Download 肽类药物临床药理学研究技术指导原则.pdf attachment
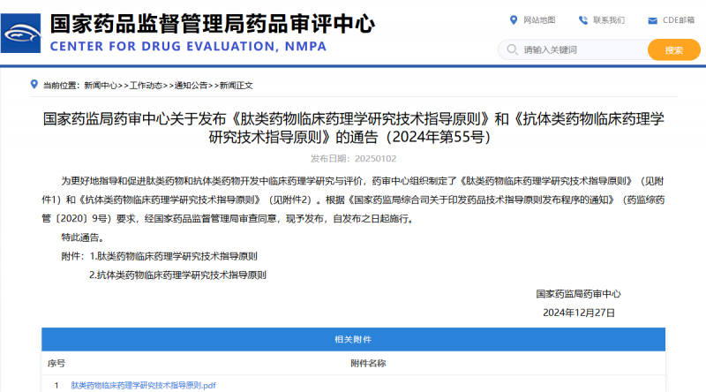 click(x=144, y=386)
